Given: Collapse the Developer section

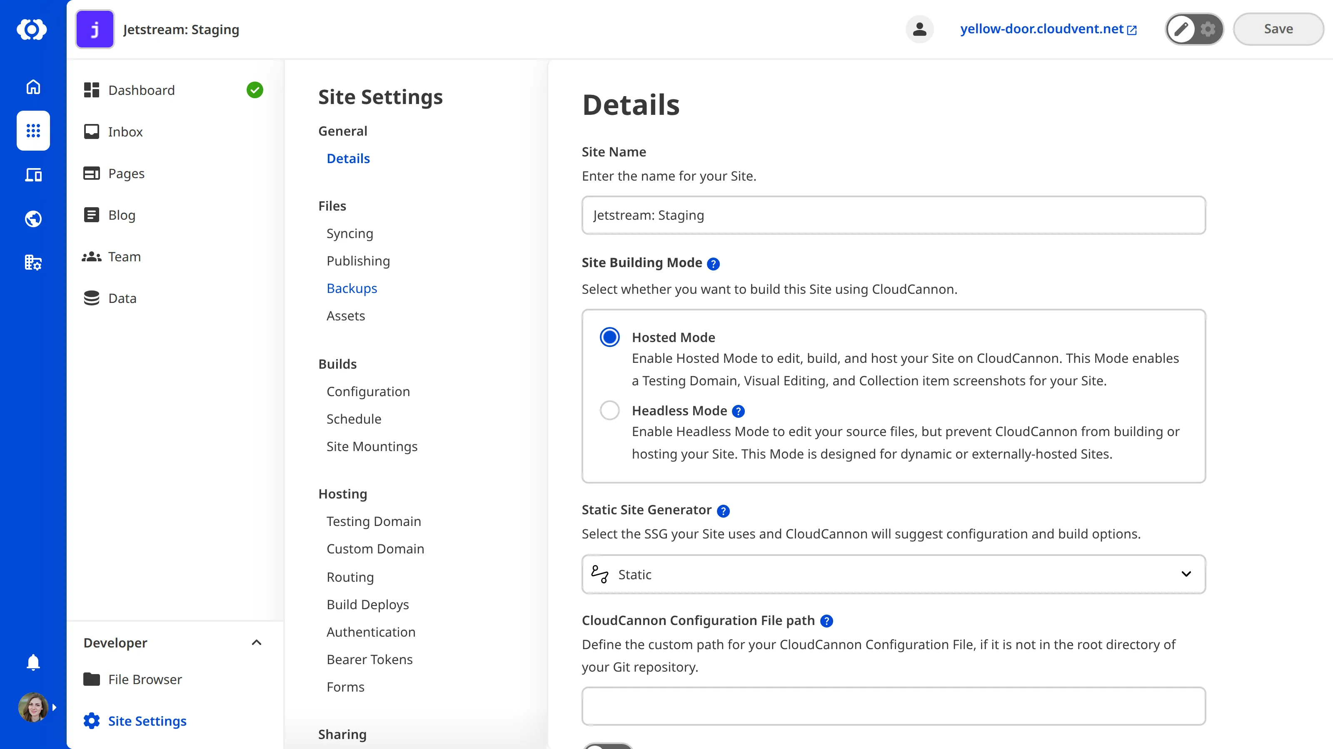Looking at the screenshot, I should click(x=256, y=642).
